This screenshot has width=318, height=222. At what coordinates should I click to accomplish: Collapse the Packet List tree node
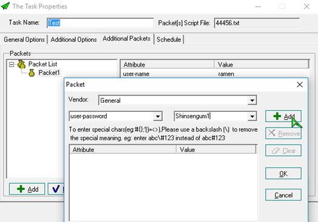click(x=12, y=65)
